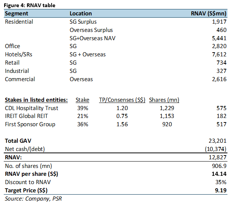Screen dimensions: 241x207
Task: Select the 1.20 target price
Action: tap(122, 108)
